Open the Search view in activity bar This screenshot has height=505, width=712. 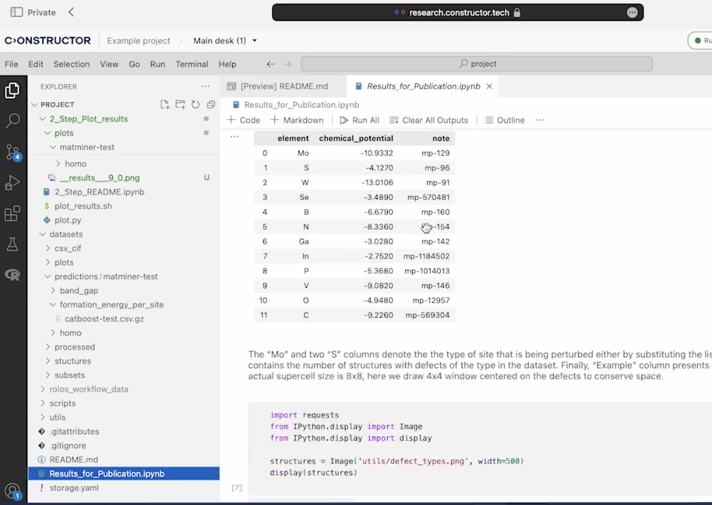point(12,121)
